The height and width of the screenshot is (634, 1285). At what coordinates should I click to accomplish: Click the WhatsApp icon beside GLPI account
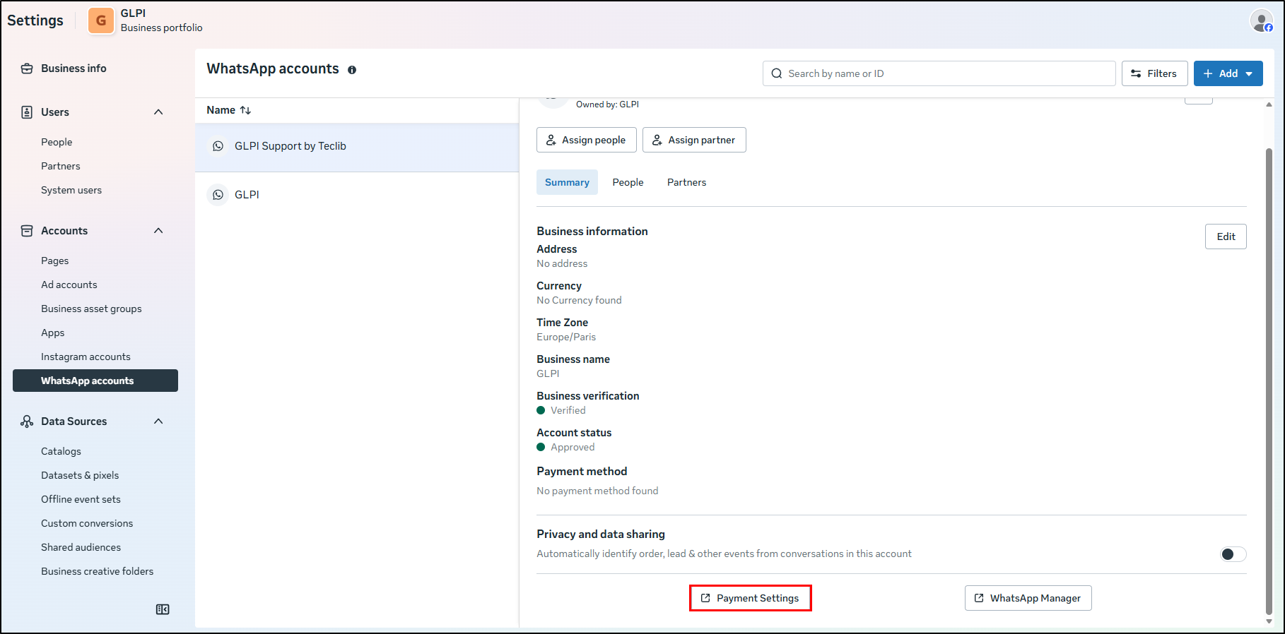point(218,195)
